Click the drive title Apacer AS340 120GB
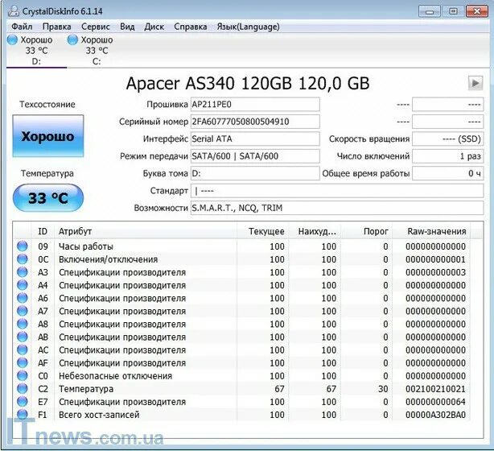494x451 pixels. pos(248,84)
